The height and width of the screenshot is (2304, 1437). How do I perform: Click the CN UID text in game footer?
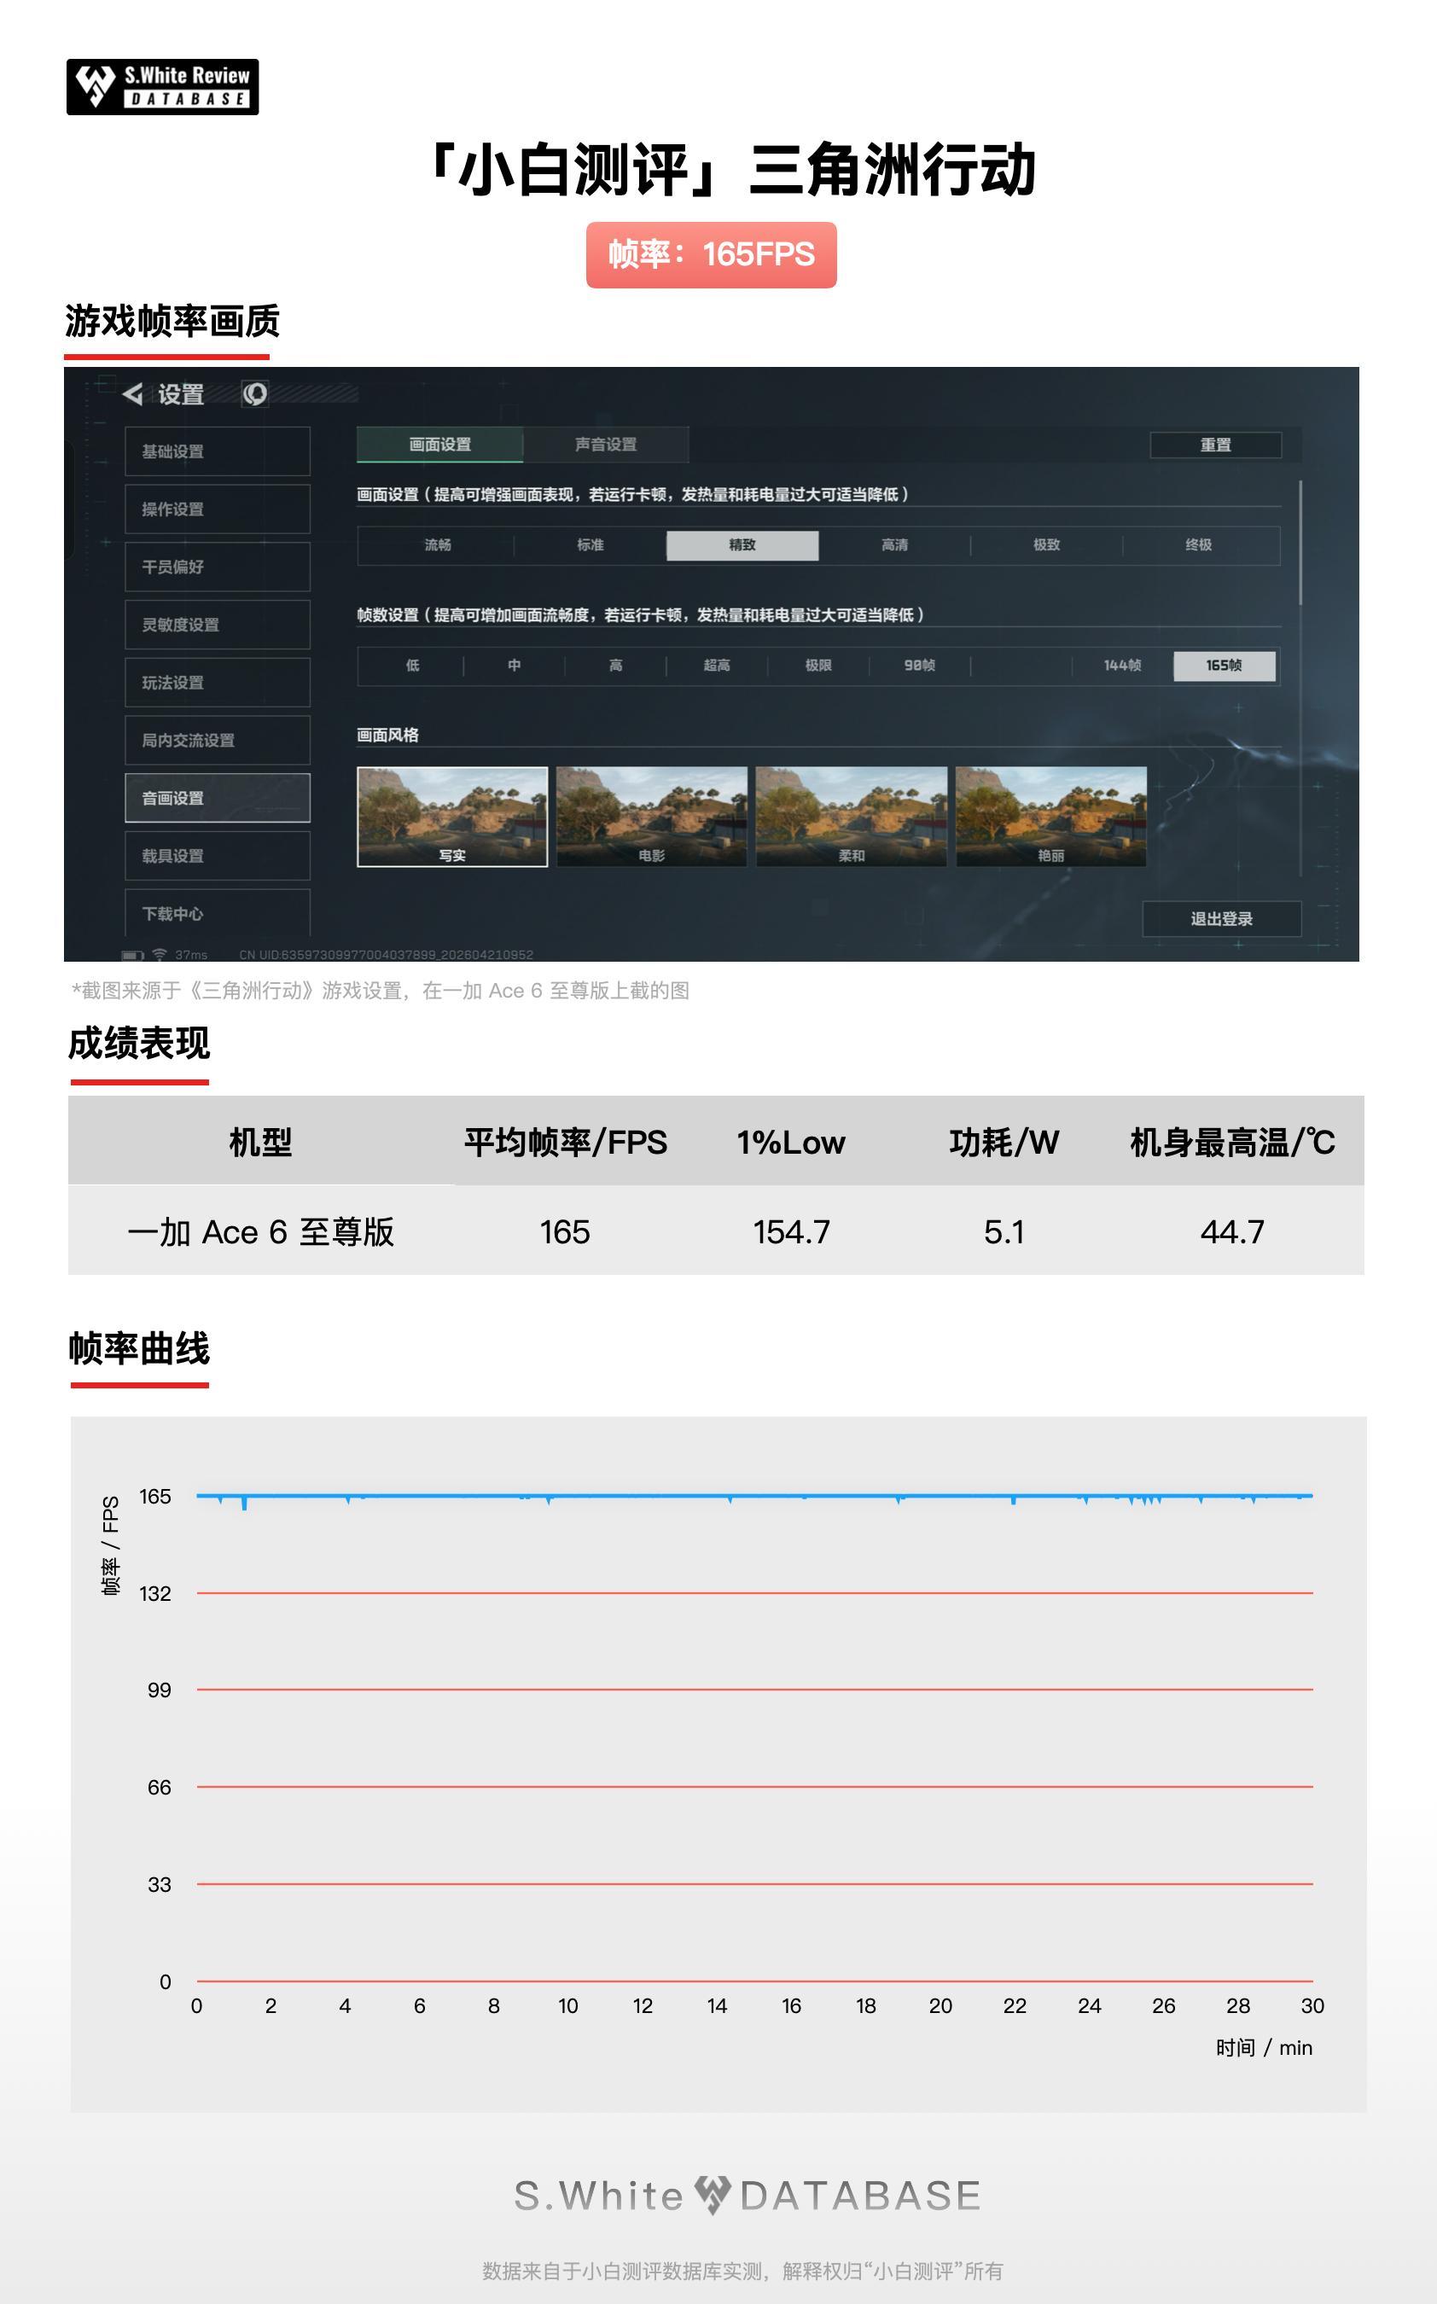pos(386,955)
